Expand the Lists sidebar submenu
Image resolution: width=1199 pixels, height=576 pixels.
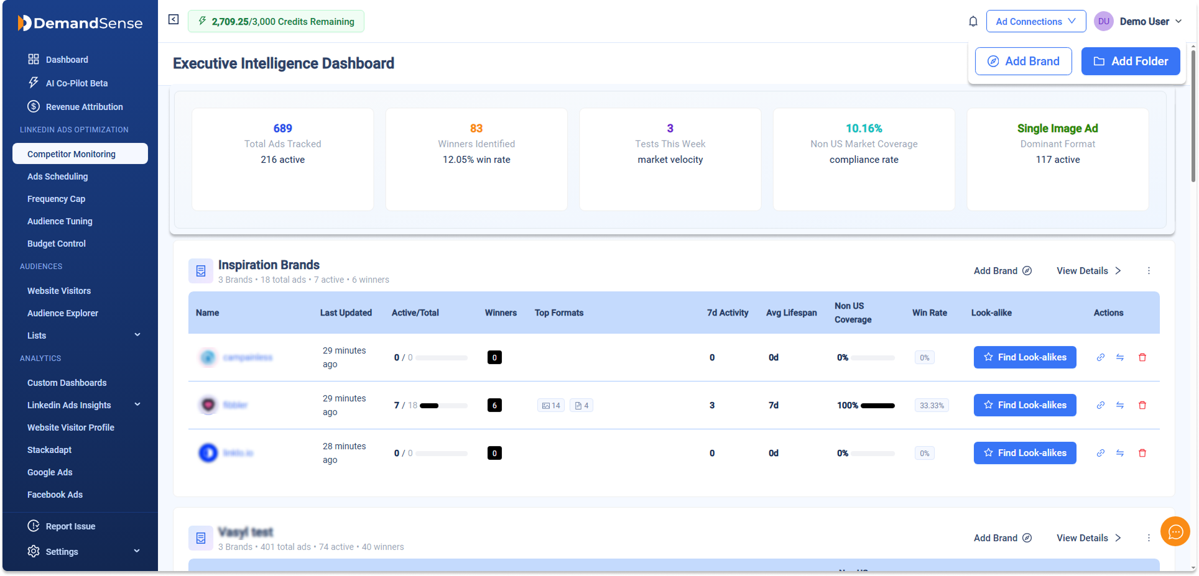(x=137, y=335)
